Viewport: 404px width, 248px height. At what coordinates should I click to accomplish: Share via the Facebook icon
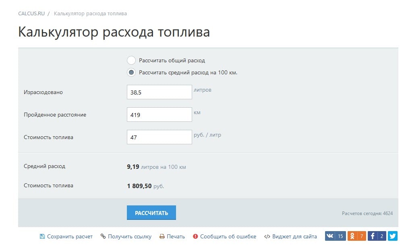[x=373, y=236]
